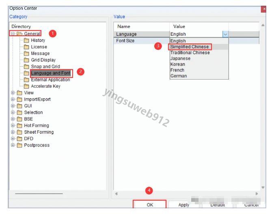
Task: Select Postprocess in the directory tree
Action: click(37, 145)
